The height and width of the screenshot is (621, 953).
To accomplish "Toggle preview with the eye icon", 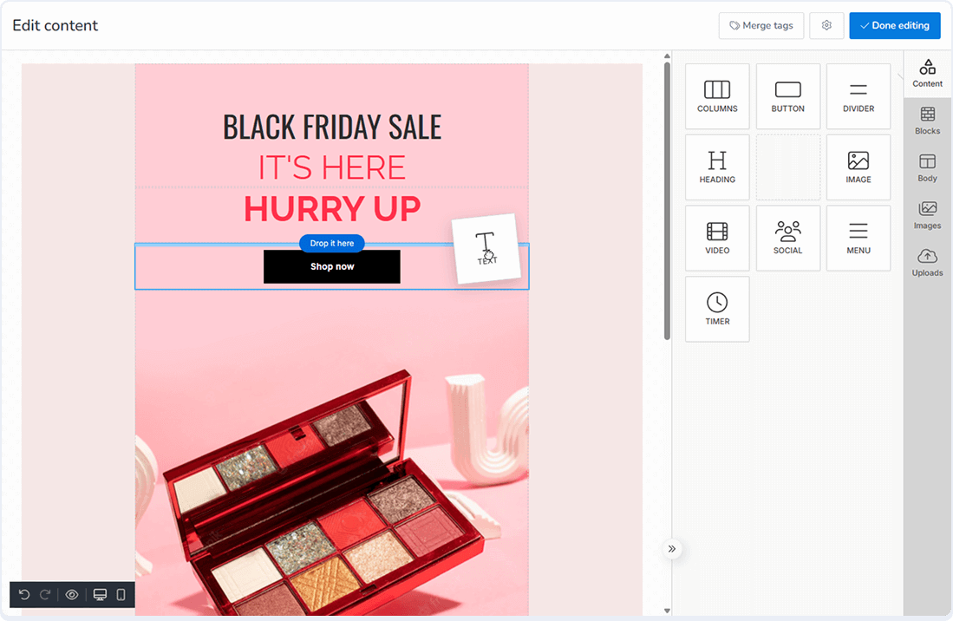I will click(x=72, y=594).
